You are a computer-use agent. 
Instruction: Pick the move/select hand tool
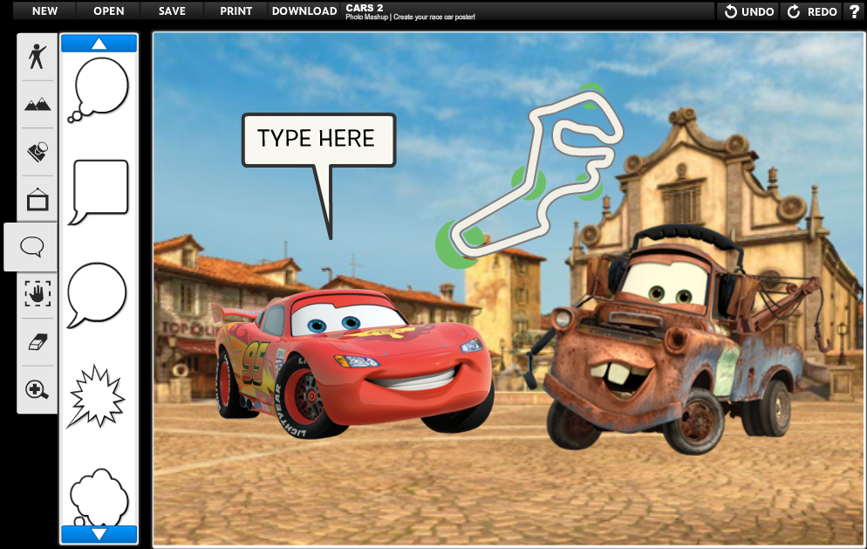point(37,294)
